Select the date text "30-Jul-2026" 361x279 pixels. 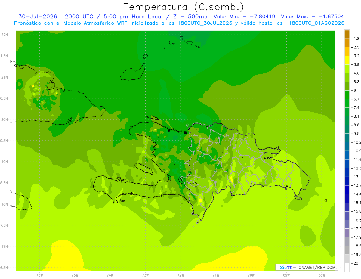point(38,17)
